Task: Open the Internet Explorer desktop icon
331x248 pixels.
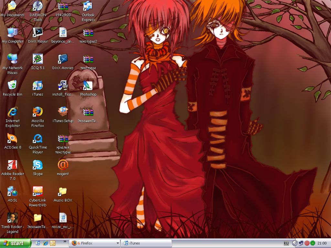Action: click(13, 117)
